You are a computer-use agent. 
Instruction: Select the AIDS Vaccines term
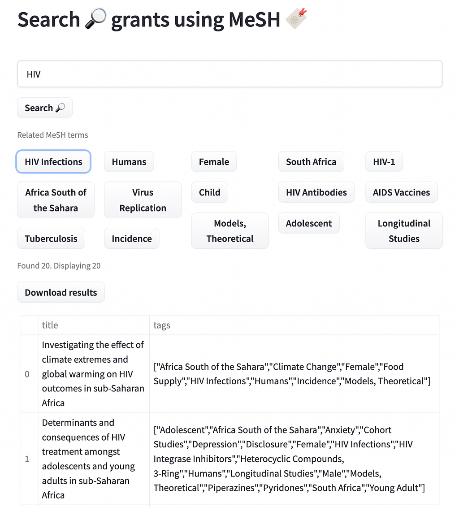pyautogui.click(x=401, y=192)
